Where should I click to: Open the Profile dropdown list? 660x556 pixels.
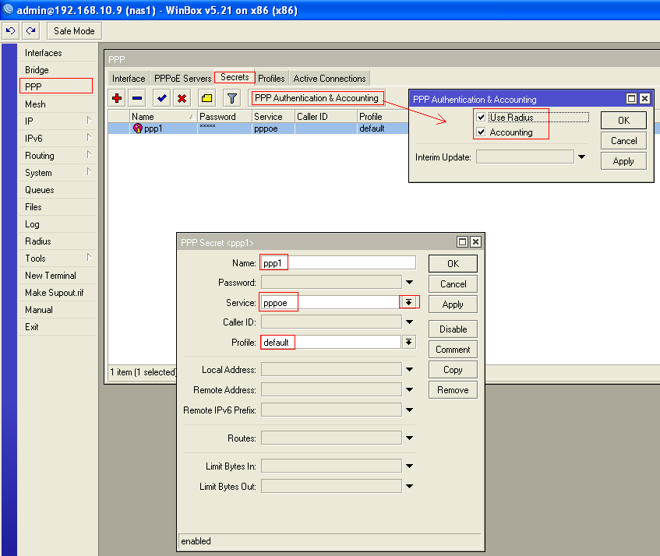[x=408, y=342]
